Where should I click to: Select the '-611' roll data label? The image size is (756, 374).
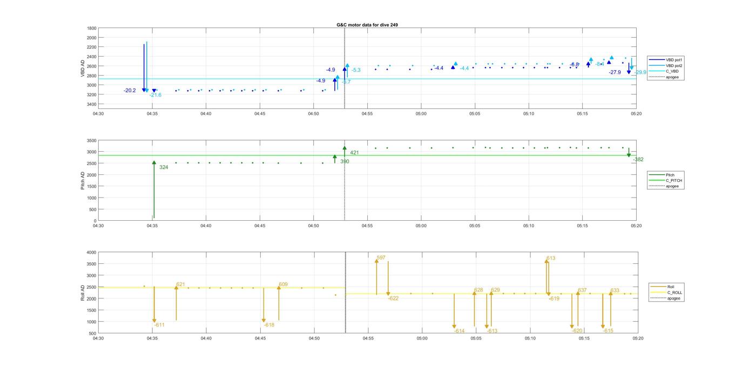pos(159,325)
